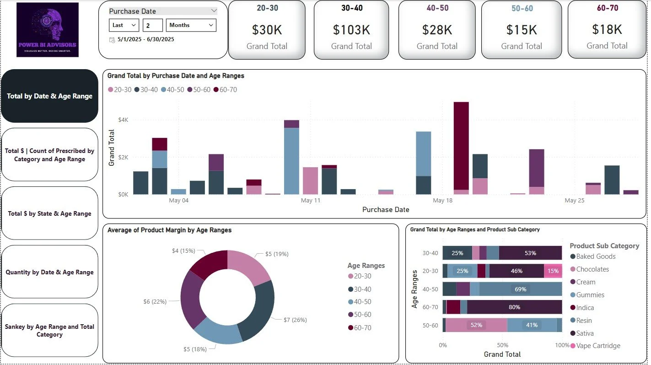
Task: Click the 'May 18' axis label
Action: (x=442, y=200)
